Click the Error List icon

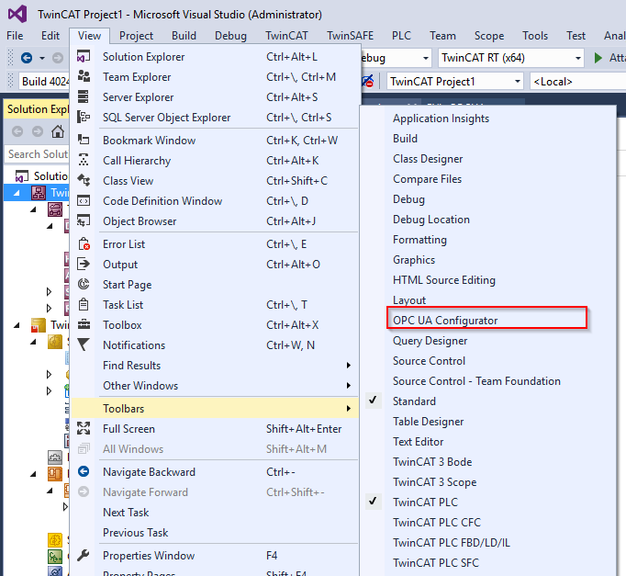click(x=84, y=243)
